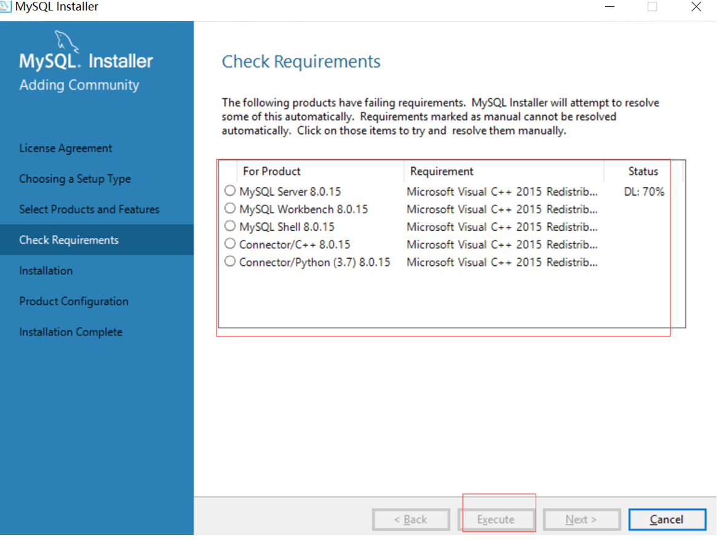Open the Choosing a Setup Type step
722x540 pixels.
[75, 178]
